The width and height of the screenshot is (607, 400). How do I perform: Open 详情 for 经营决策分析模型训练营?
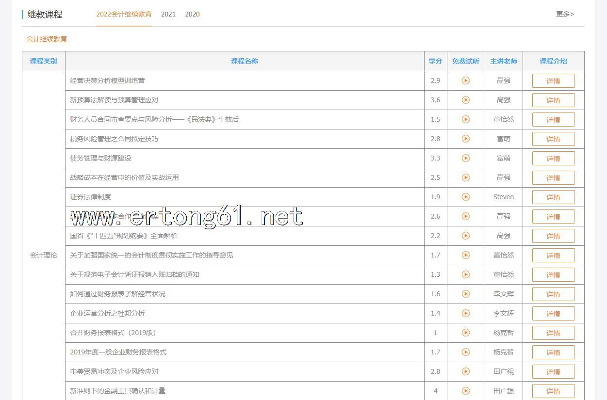pos(553,81)
